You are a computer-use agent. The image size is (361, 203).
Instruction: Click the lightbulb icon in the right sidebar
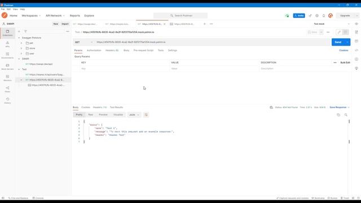pyautogui.click(x=356, y=68)
